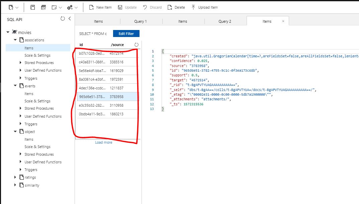This screenshot has width=359, height=204.
Task: Click the Edit Filter button
Action: [126, 33]
